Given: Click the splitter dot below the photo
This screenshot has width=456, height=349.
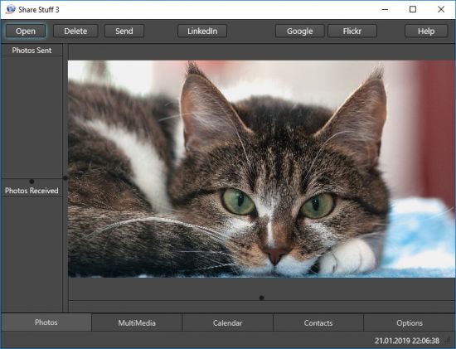Looking at the screenshot, I should (261, 298).
